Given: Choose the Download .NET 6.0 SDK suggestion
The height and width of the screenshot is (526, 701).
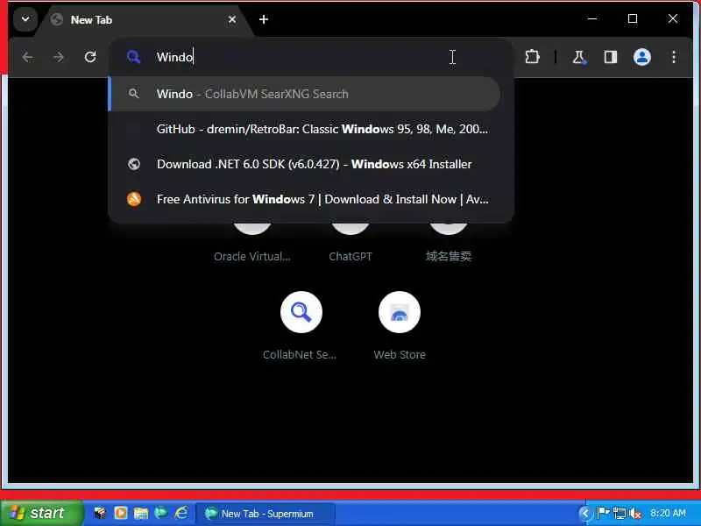Looking at the screenshot, I should pyautogui.click(x=311, y=164).
